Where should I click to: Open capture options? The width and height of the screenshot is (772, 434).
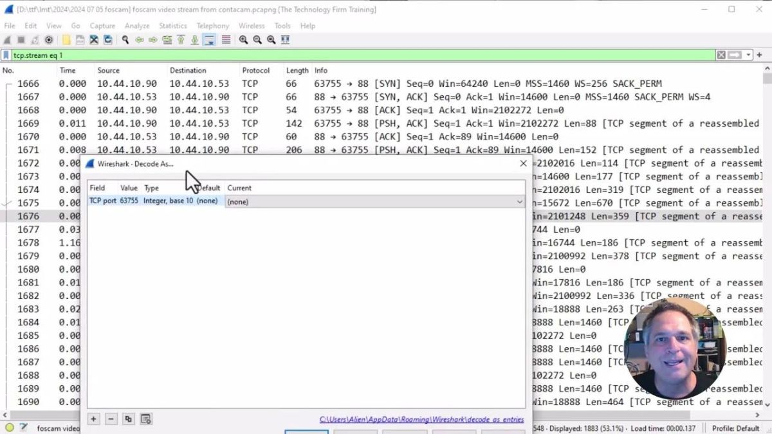(49, 40)
